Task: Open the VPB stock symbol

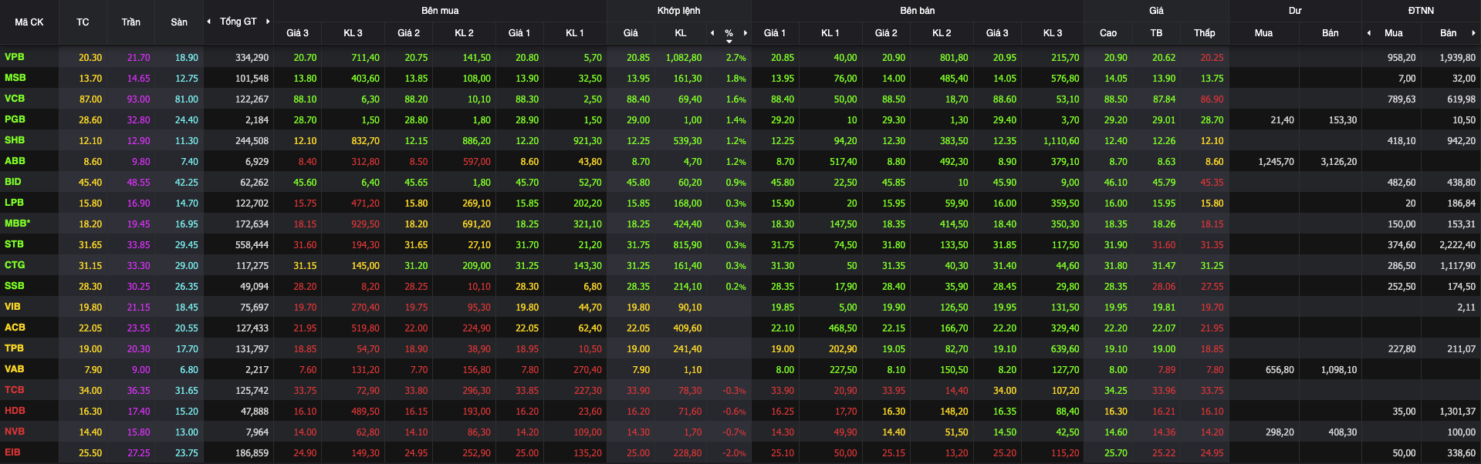Action: pos(15,57)
